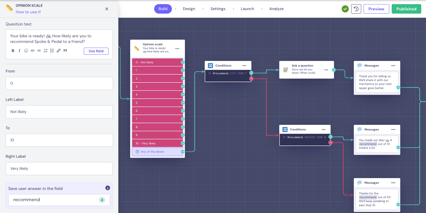Edit the Left Label field 'Not likely'

coord(59,112)
